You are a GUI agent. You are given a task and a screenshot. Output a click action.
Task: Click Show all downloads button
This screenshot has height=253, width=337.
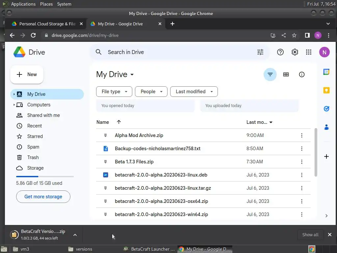pyautogui.click(x=310, y=235)
